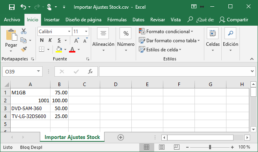This screenshot has width=258, height=152.
Task: Click Compartir button
Action: point(234,20)
